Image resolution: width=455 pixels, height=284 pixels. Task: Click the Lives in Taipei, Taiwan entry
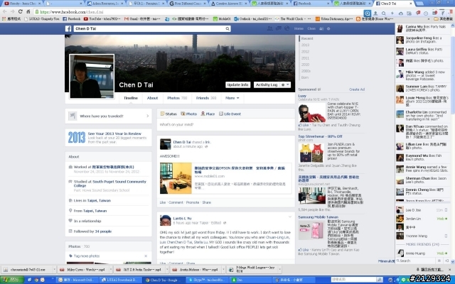tap(92, 200)
